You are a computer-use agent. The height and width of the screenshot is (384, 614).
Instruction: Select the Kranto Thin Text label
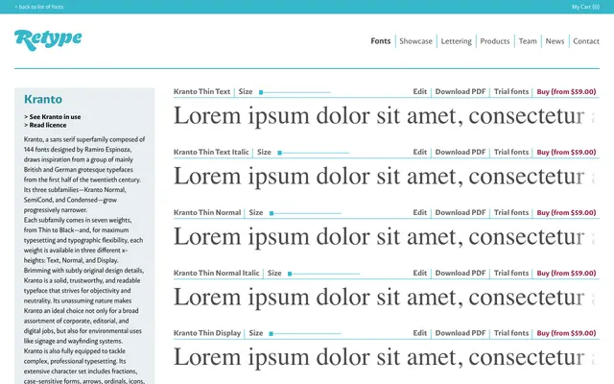(201, 92)
